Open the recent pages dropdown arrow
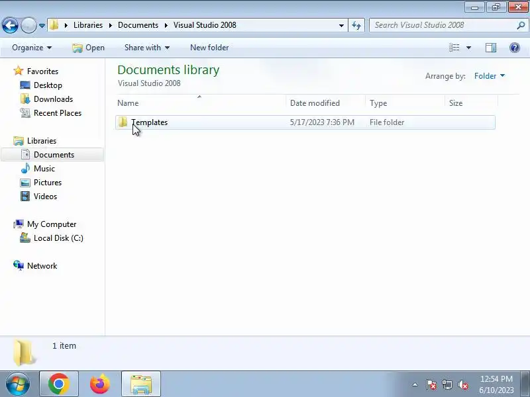Viewport: 530px width, 397px height. pyautogui.click(x=42, y=26)
